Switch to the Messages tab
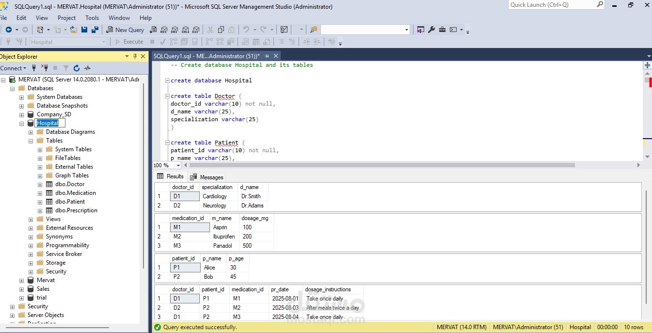 [x=207, y=177]
